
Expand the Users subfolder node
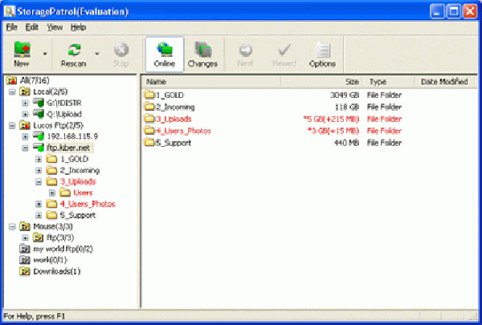point(52,193)
